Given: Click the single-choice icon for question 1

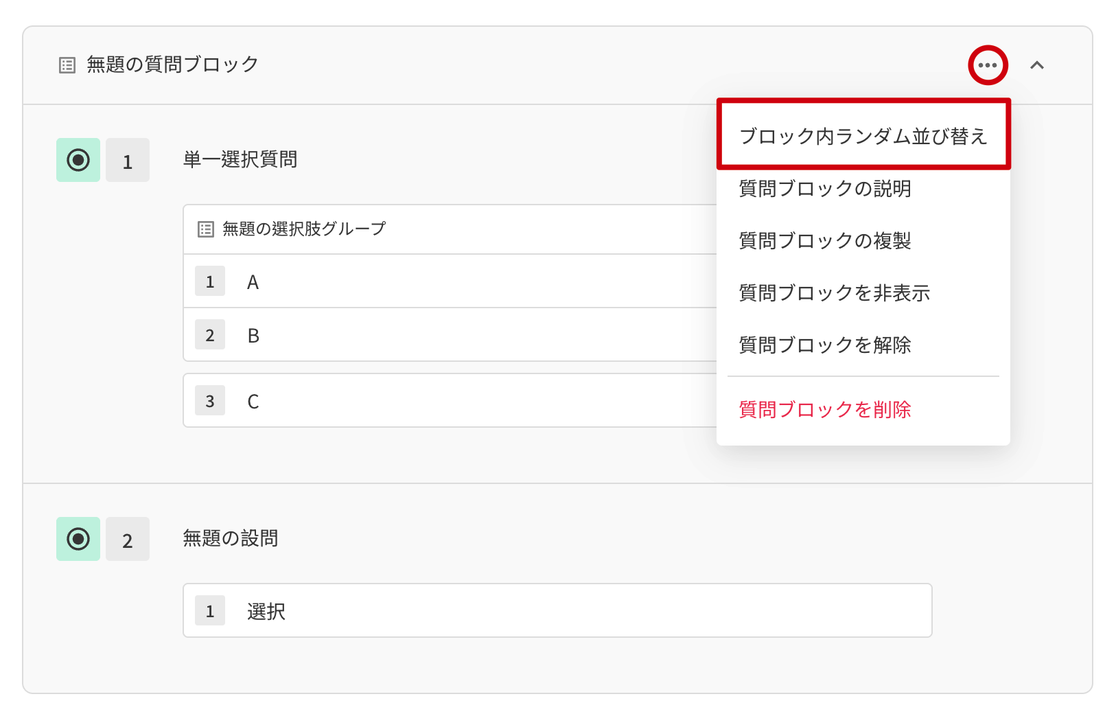Looking at the screenshot, I should coord(78,160).
